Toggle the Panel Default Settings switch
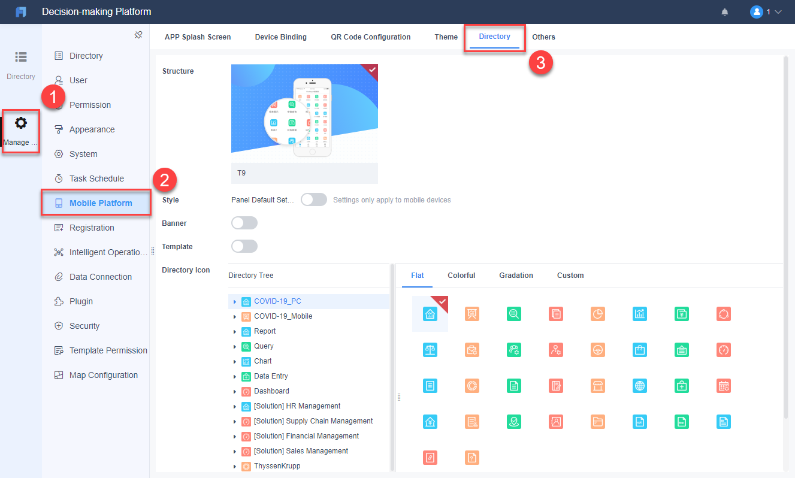795x478 pixels. 314,199
